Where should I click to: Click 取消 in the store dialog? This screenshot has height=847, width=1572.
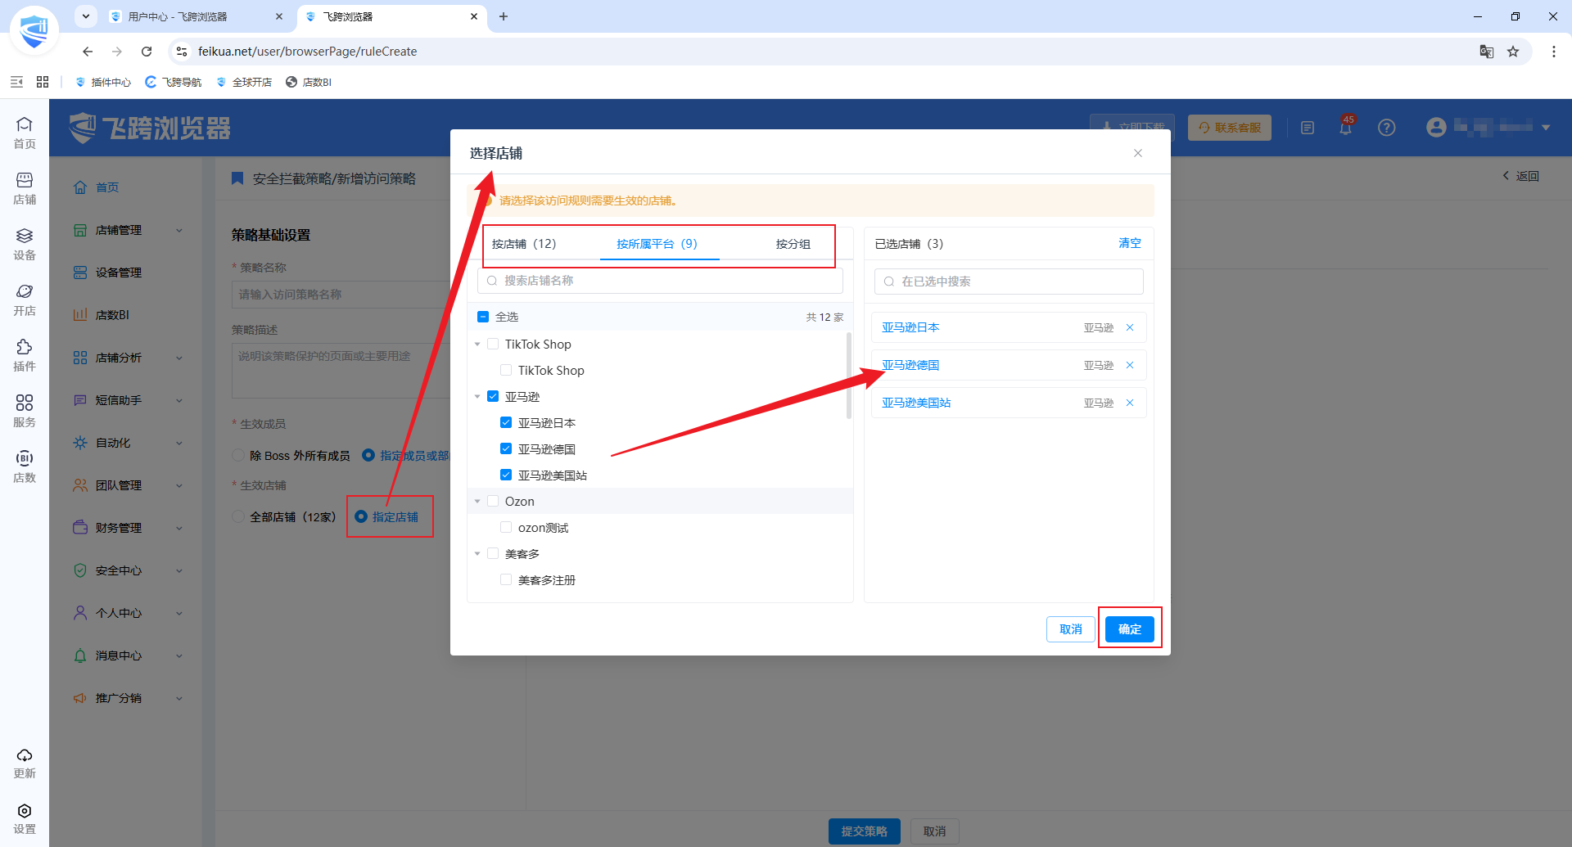click(1071, 629)
